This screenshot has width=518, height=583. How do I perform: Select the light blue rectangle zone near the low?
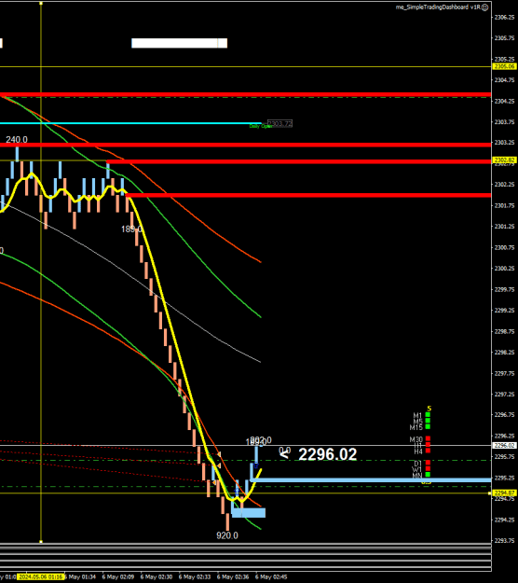[249, 513]
